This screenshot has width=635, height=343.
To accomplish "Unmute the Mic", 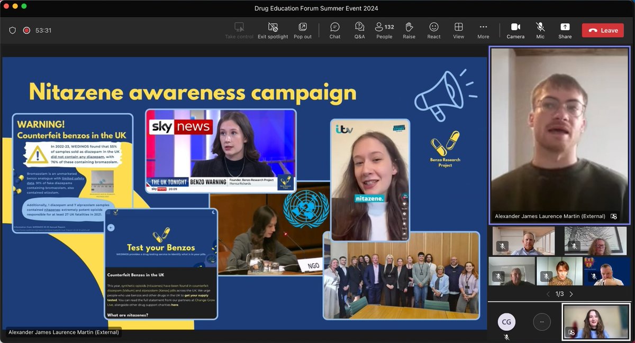I will tap(540, 31).
